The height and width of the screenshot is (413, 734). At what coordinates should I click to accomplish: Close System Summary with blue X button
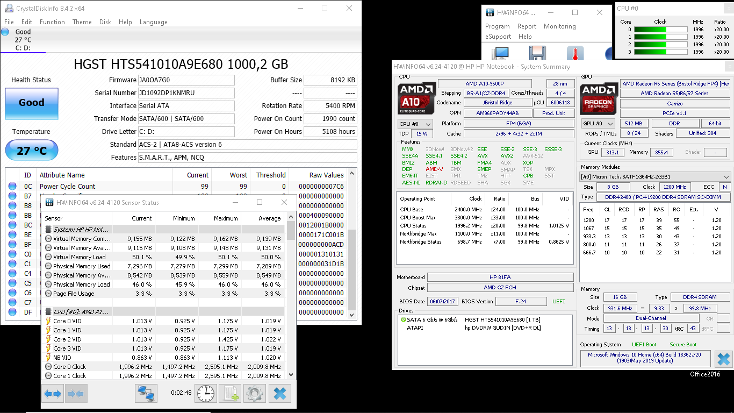point(723,359)
